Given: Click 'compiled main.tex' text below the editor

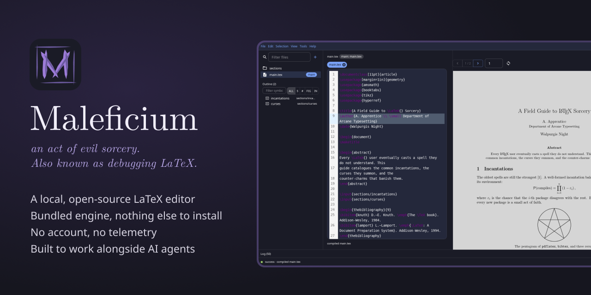Looking at the screenshot, I should click(x=339, y=243).
